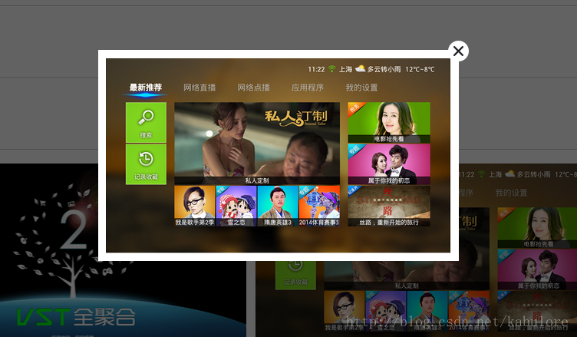Click the 上海 city label in the popup

[345, 69]
